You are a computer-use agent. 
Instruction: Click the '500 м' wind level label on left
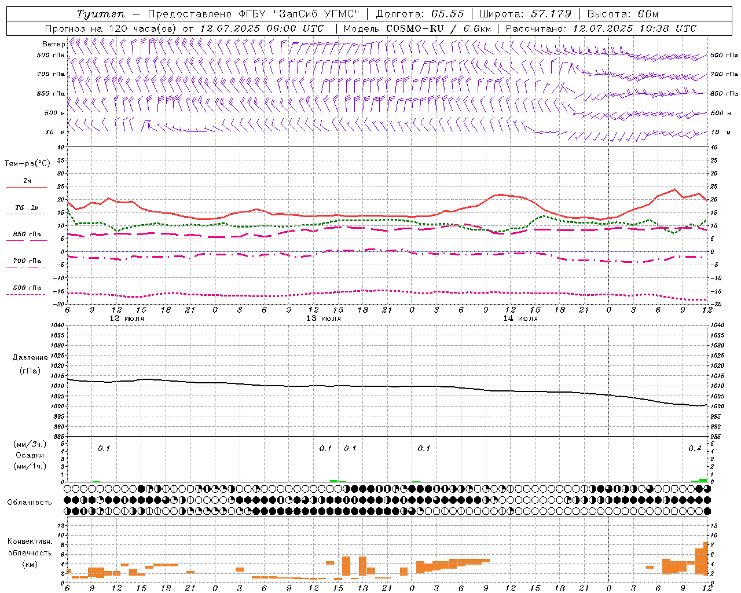55,113
